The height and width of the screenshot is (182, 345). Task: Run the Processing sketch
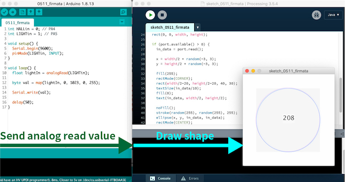click(150, 15)
